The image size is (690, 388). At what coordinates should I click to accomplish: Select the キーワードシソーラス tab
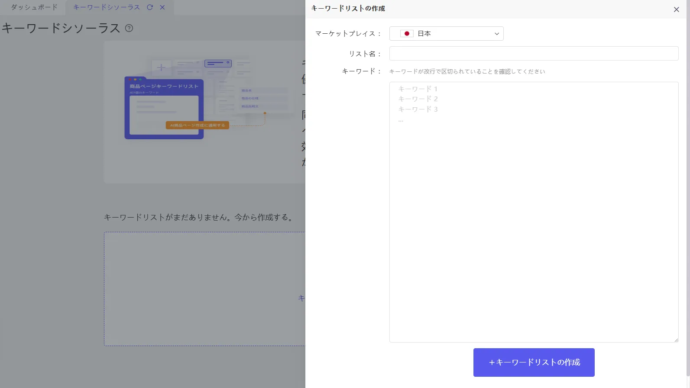[x=106, y=7]
